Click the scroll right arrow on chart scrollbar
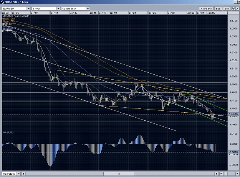 [217, 174]
